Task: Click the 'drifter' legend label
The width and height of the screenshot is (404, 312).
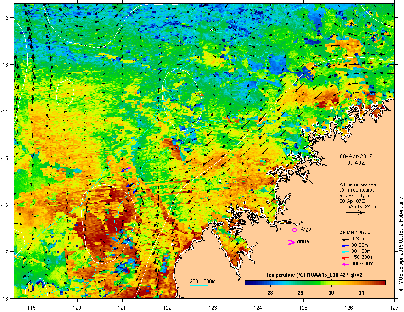Action: click(304, 241)
